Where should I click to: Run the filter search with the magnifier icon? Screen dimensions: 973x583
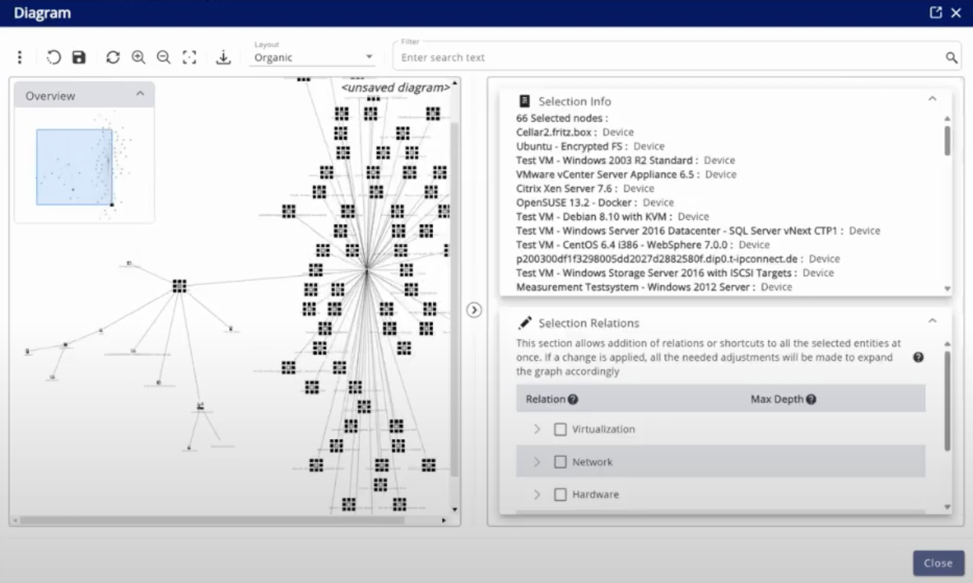pos(950,56)
